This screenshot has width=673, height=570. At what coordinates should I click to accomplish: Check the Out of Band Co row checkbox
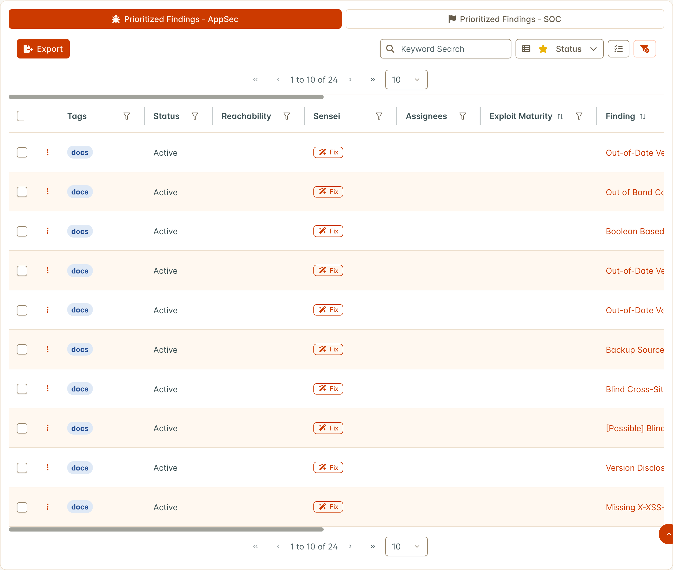point(22,192)
